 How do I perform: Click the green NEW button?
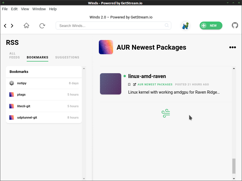(211, 26)
